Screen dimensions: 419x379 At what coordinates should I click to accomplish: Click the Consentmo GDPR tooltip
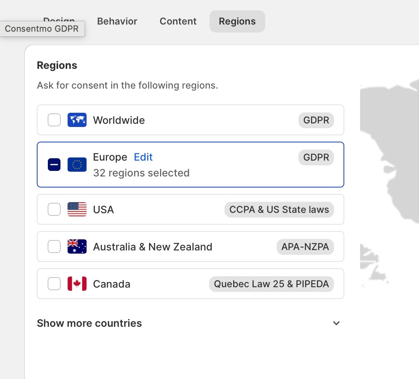42,28
